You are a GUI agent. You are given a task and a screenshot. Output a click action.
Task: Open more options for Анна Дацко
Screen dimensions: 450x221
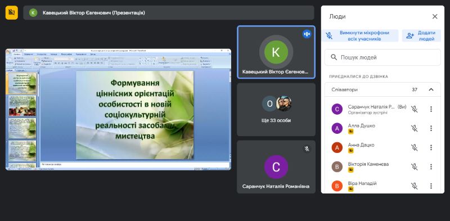431,147
